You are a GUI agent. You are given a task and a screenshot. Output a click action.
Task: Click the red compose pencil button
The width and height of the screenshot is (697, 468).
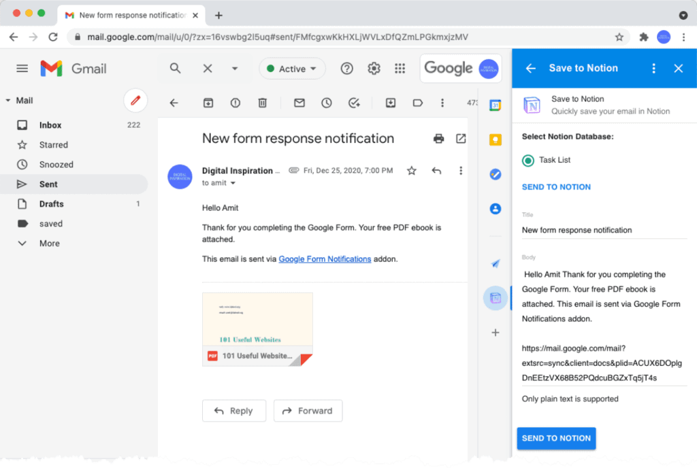(x=135, y=101)
